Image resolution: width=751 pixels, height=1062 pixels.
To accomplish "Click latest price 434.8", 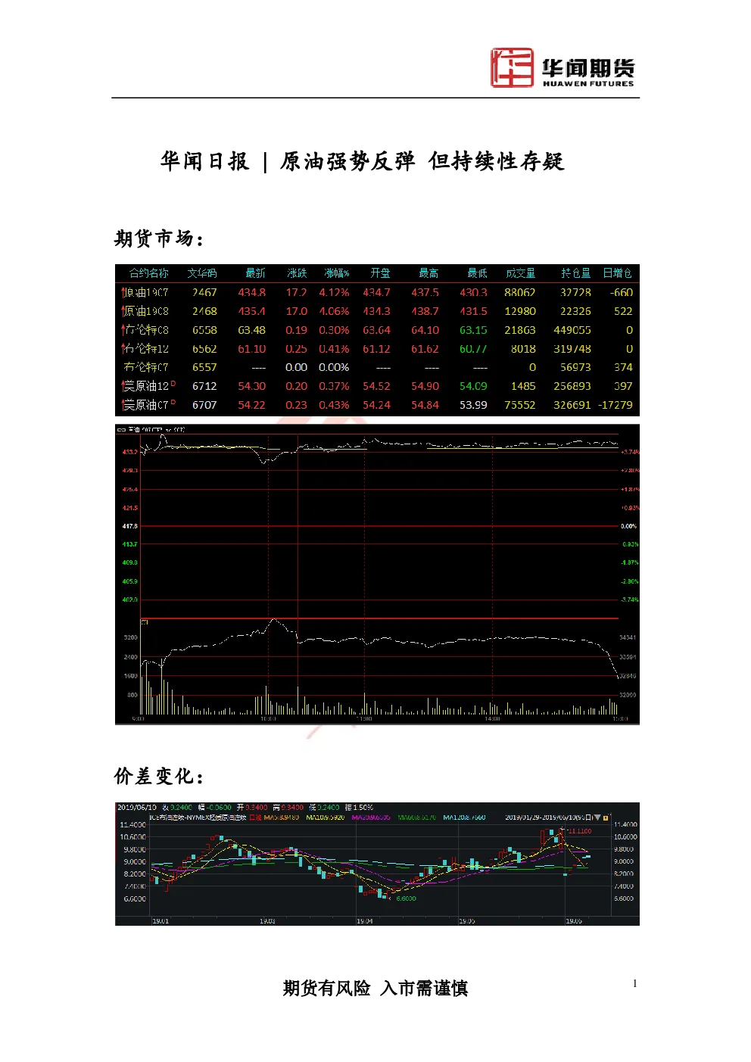I will (x=252, y=292).
